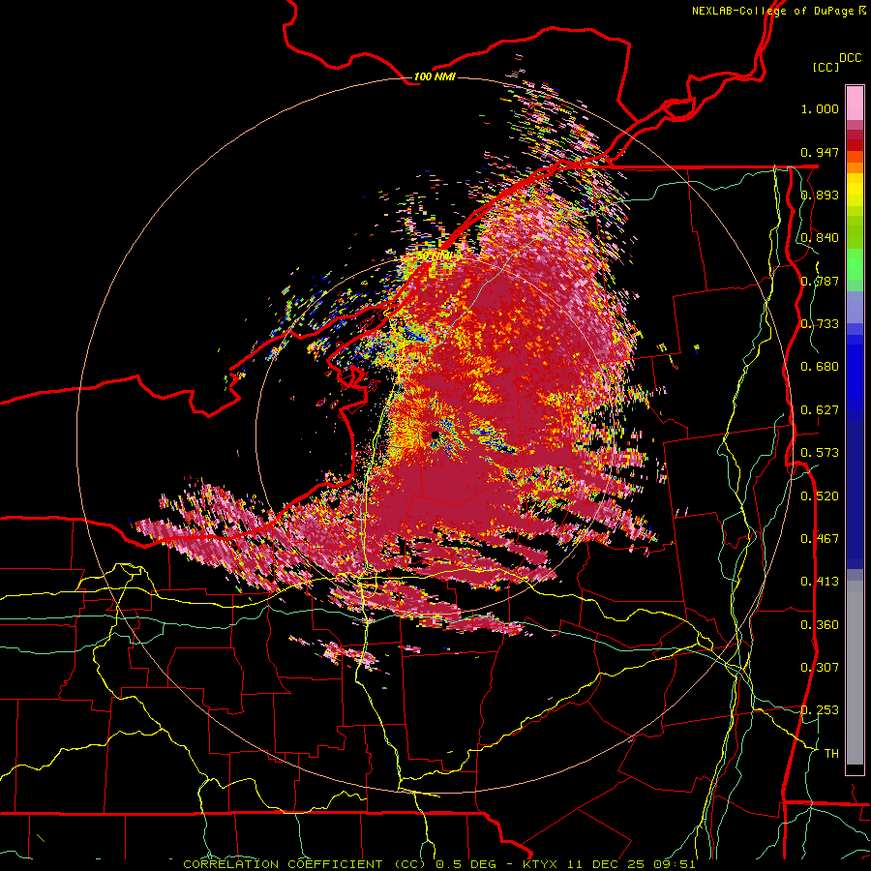871x871 pixels.
Task: Click the 0.627 color scale value
Action: [x=820, y=410]
